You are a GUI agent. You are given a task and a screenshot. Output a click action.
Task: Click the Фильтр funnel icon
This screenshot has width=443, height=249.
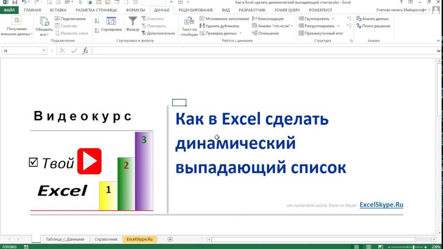click(133, 21)
